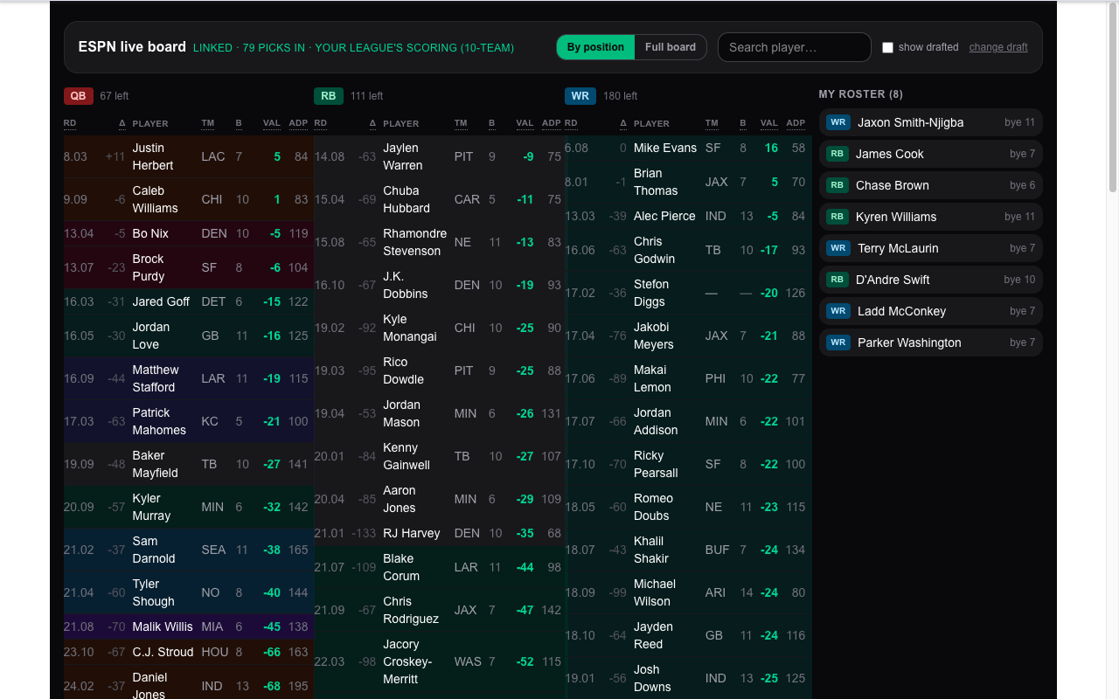Viewport: 1119px width, 699px height.
Task: Switch to Full board view
Action: click(x=671, y=47)
